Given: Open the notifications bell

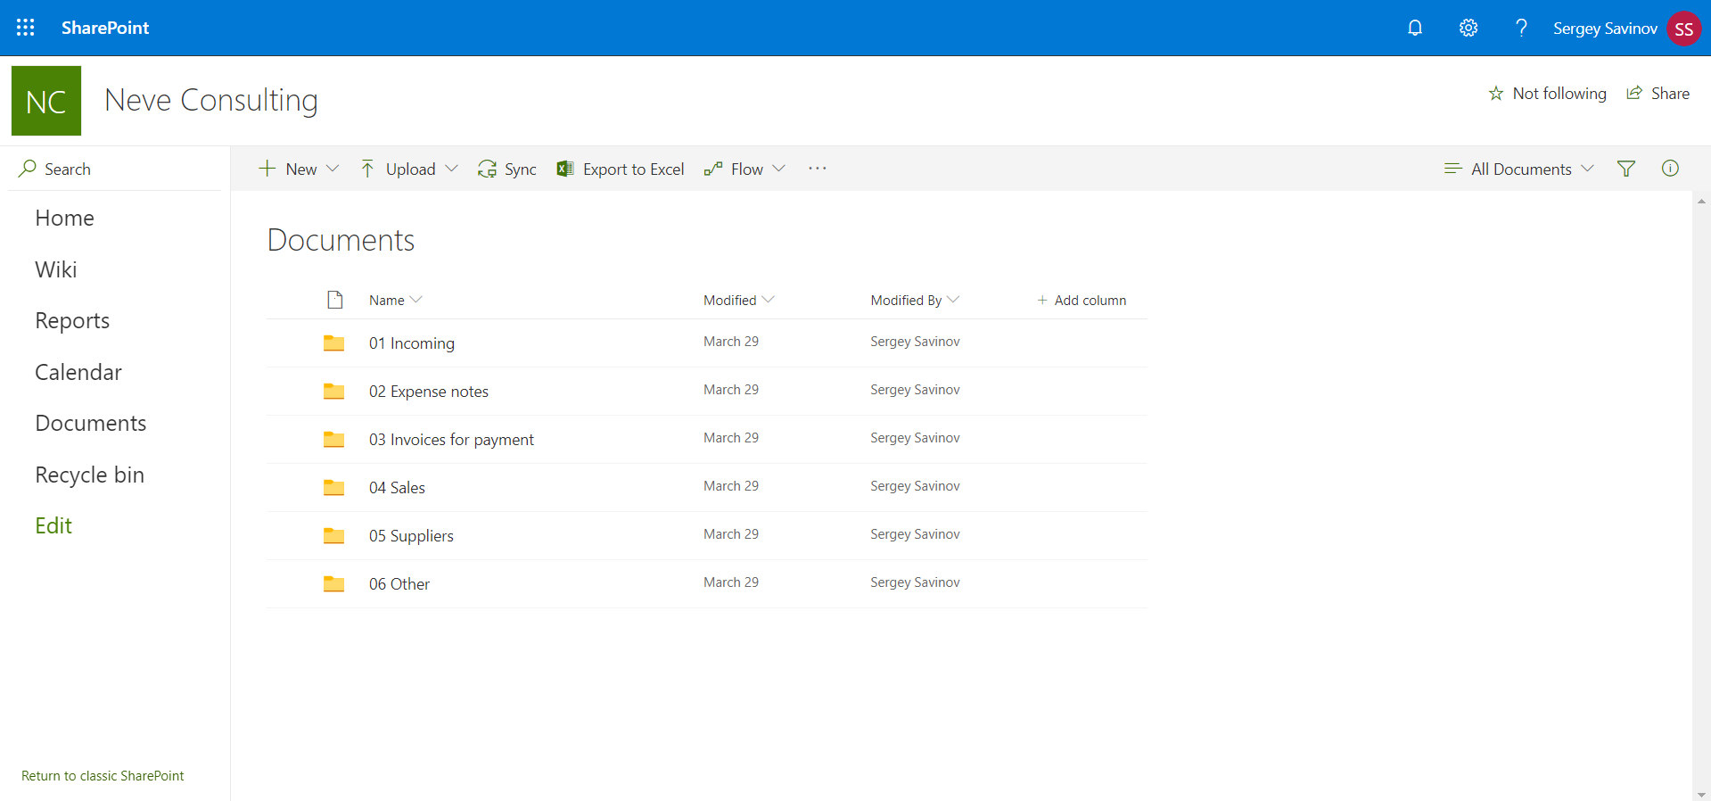Looking at the screenshot, I should tap(1415, 28).
